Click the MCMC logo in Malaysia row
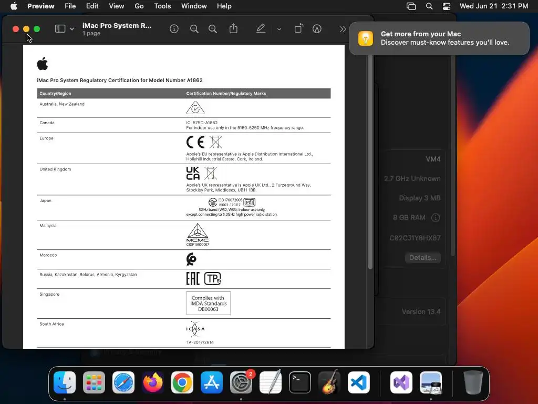 coord(198,234)
